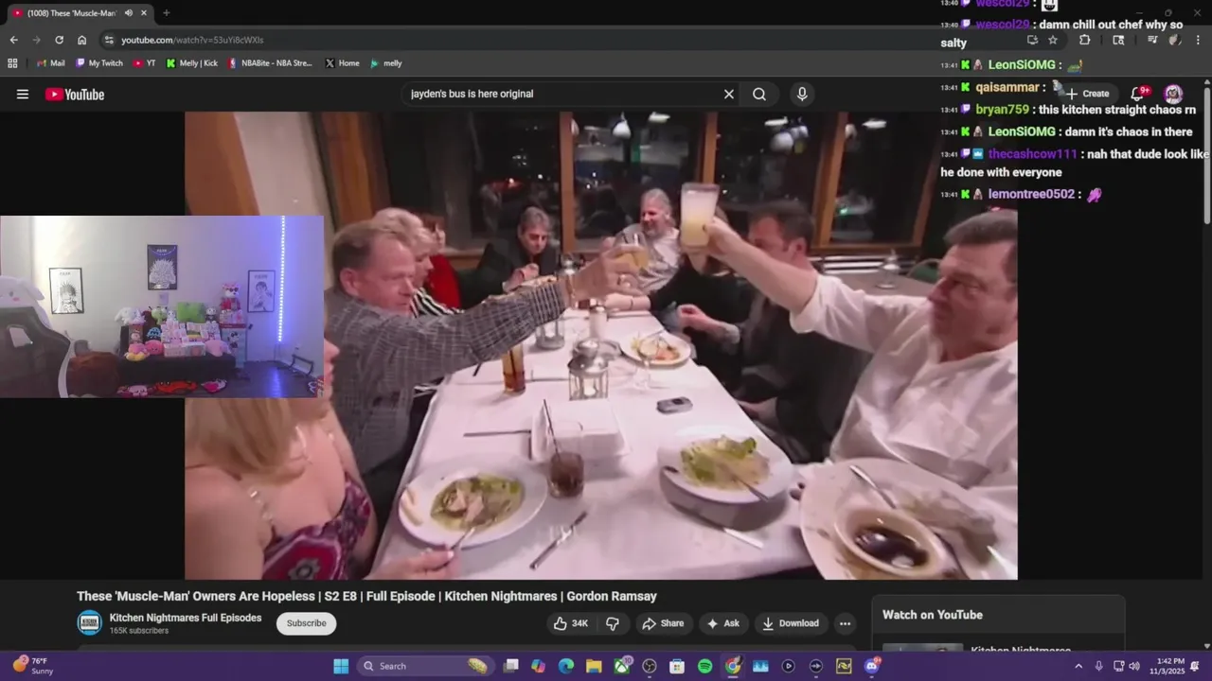Open the YT bookmark
This screenshot has width=1212, height=681.
(x=145, y=63)
